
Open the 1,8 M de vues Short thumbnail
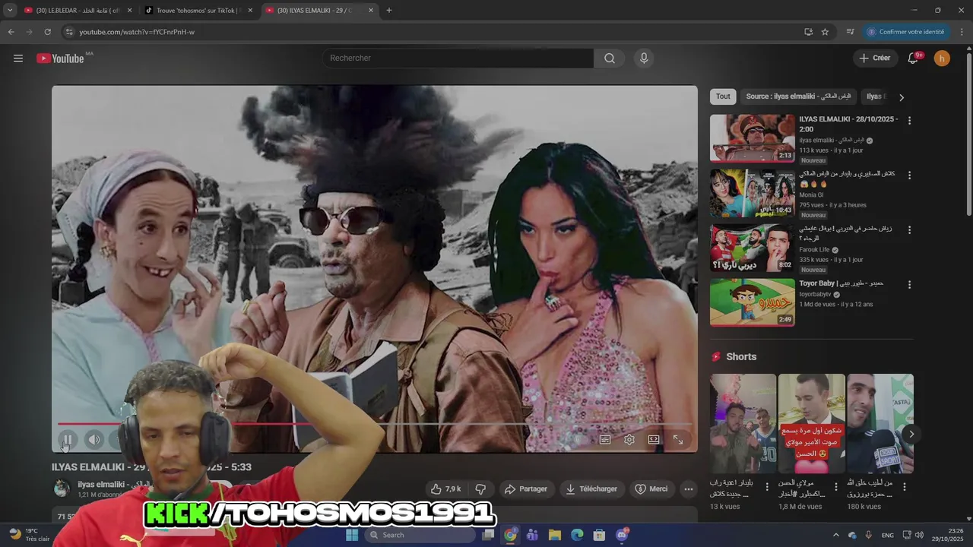pyautogui.click(x=812, y=424)
